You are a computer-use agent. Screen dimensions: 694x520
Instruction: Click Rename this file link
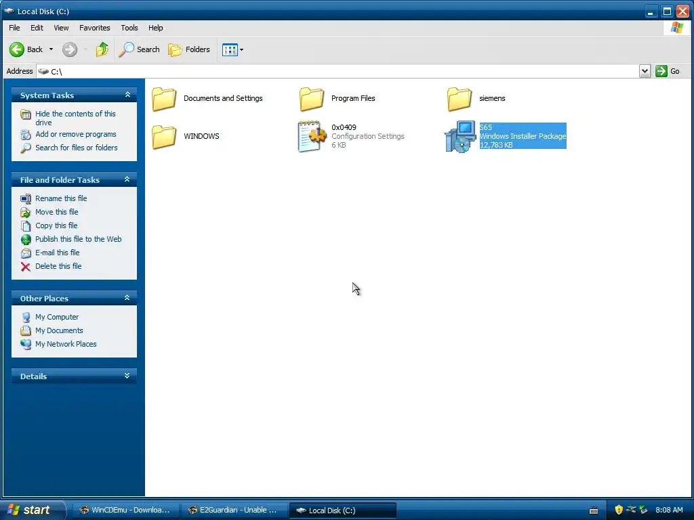(x=61, y=198)
